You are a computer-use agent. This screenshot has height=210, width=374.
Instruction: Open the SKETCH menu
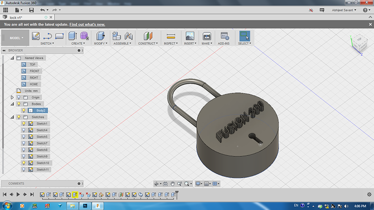tap(47, 43)
